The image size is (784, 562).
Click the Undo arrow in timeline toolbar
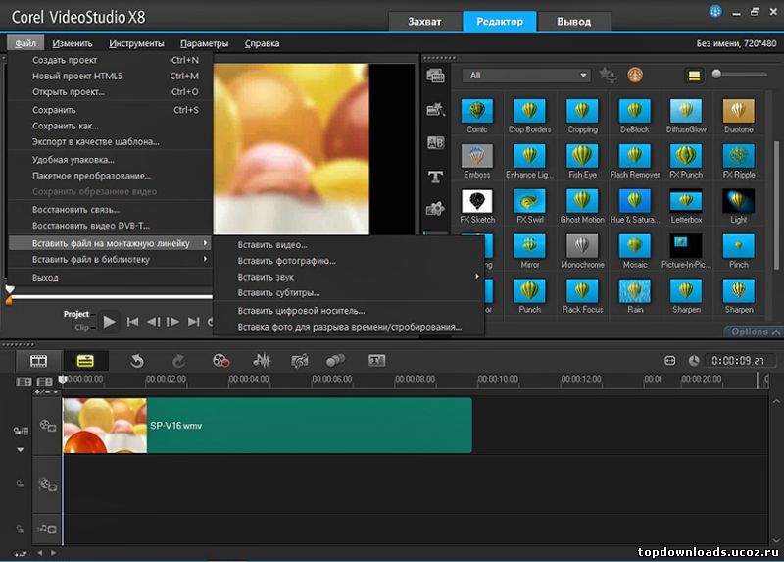coord(136,360)
